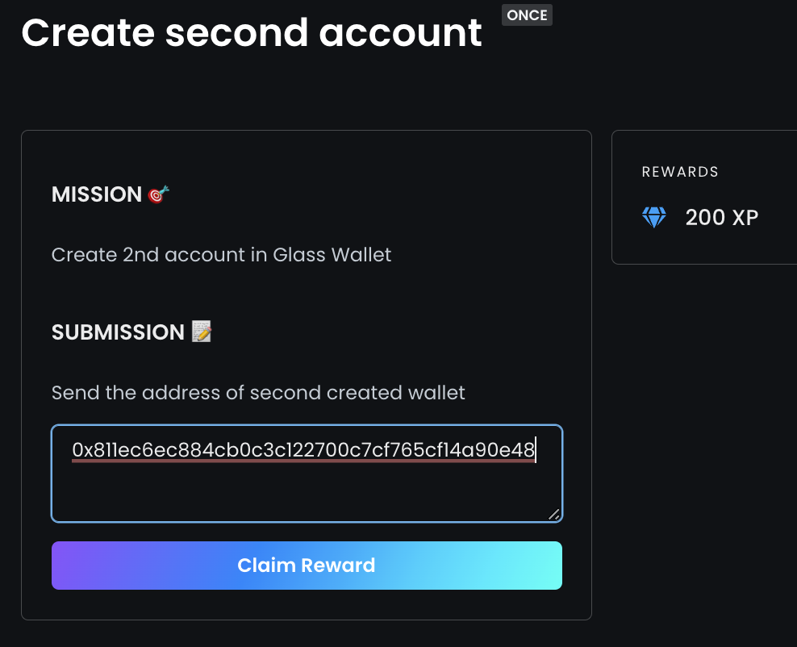The image size is (797, 647).
Task: Click the target dart emoji beside MISSION
Action: (158, 194)
